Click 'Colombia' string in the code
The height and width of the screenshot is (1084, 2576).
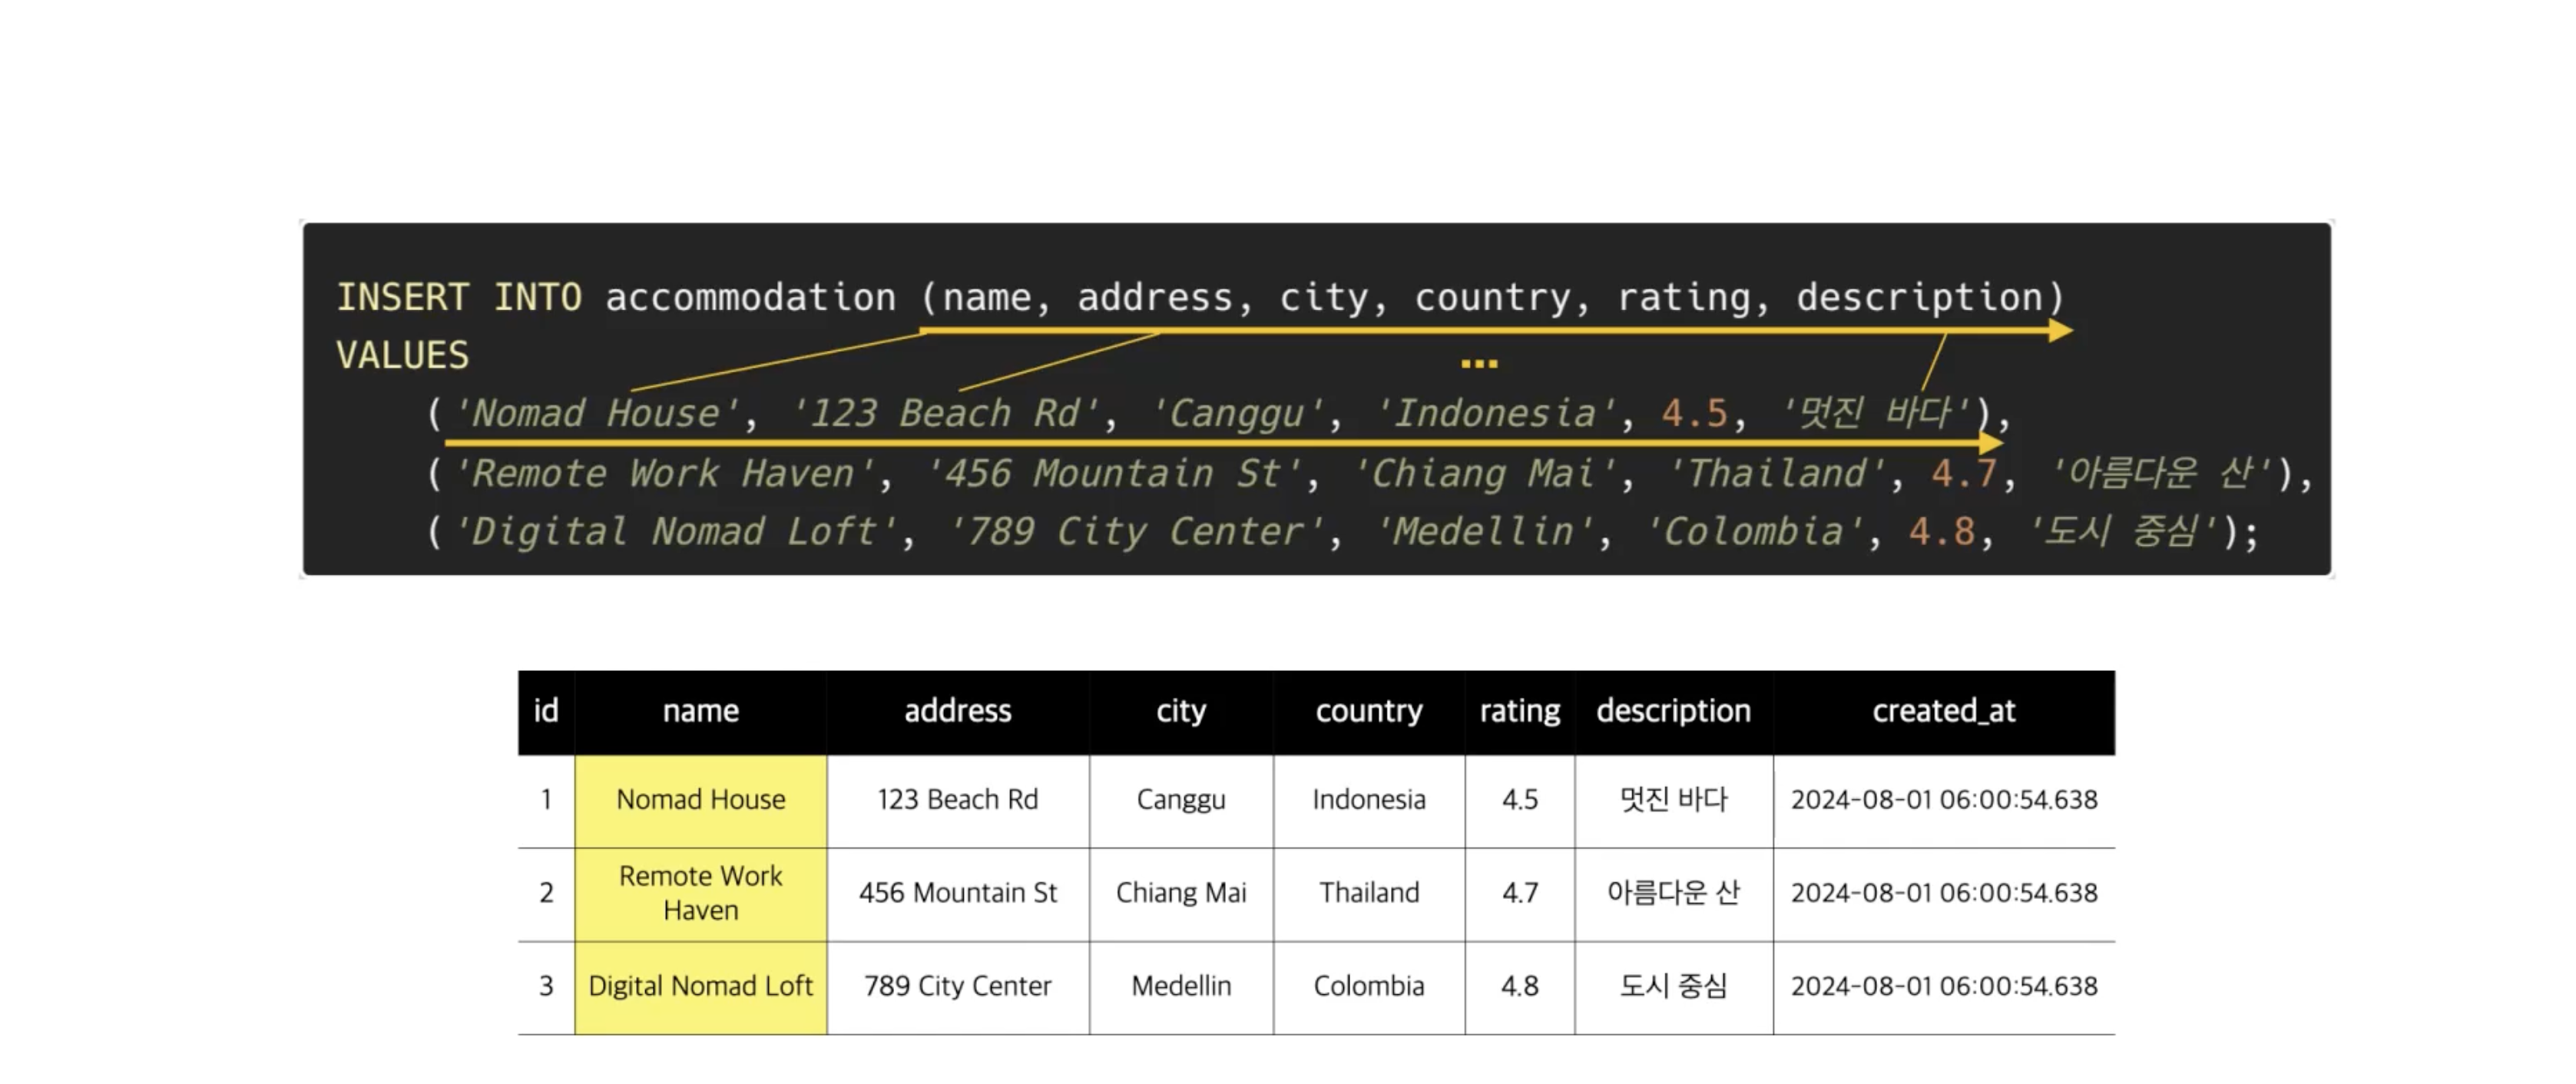1755,532
